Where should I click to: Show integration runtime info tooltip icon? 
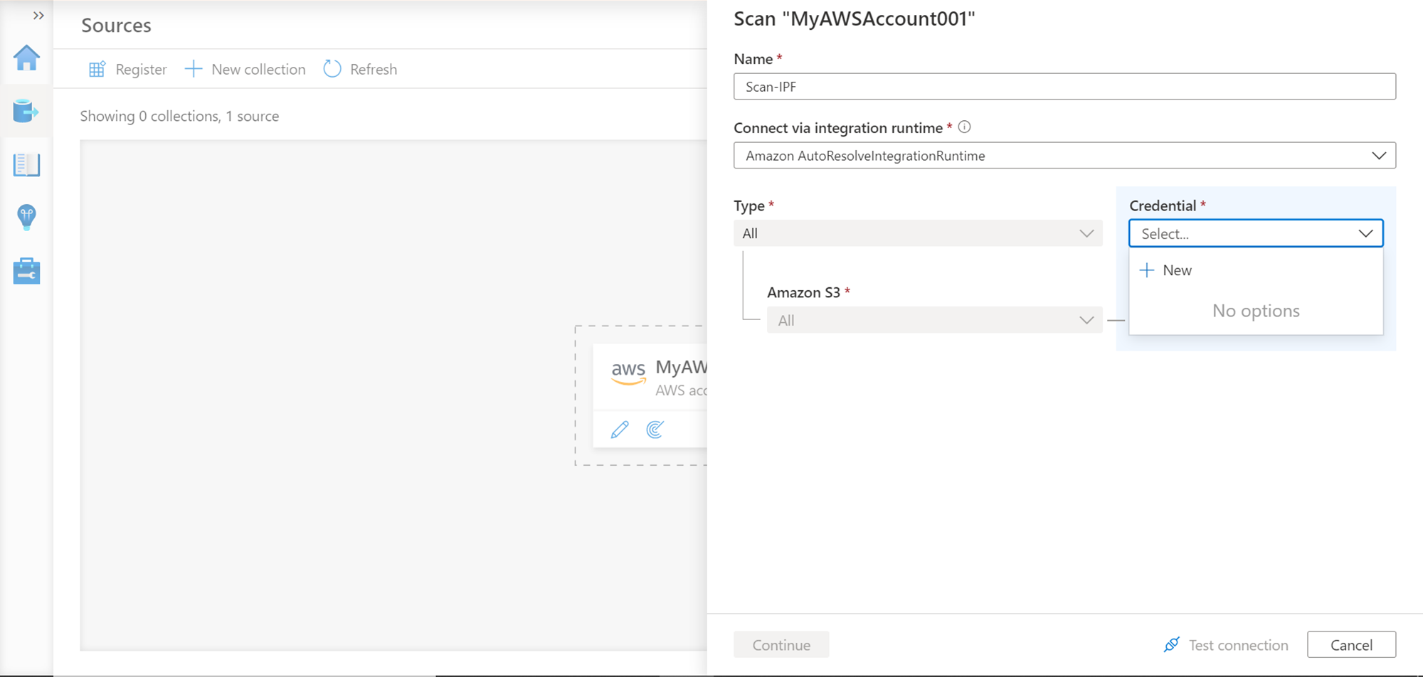pyautogui.click(x=964, y=127)
